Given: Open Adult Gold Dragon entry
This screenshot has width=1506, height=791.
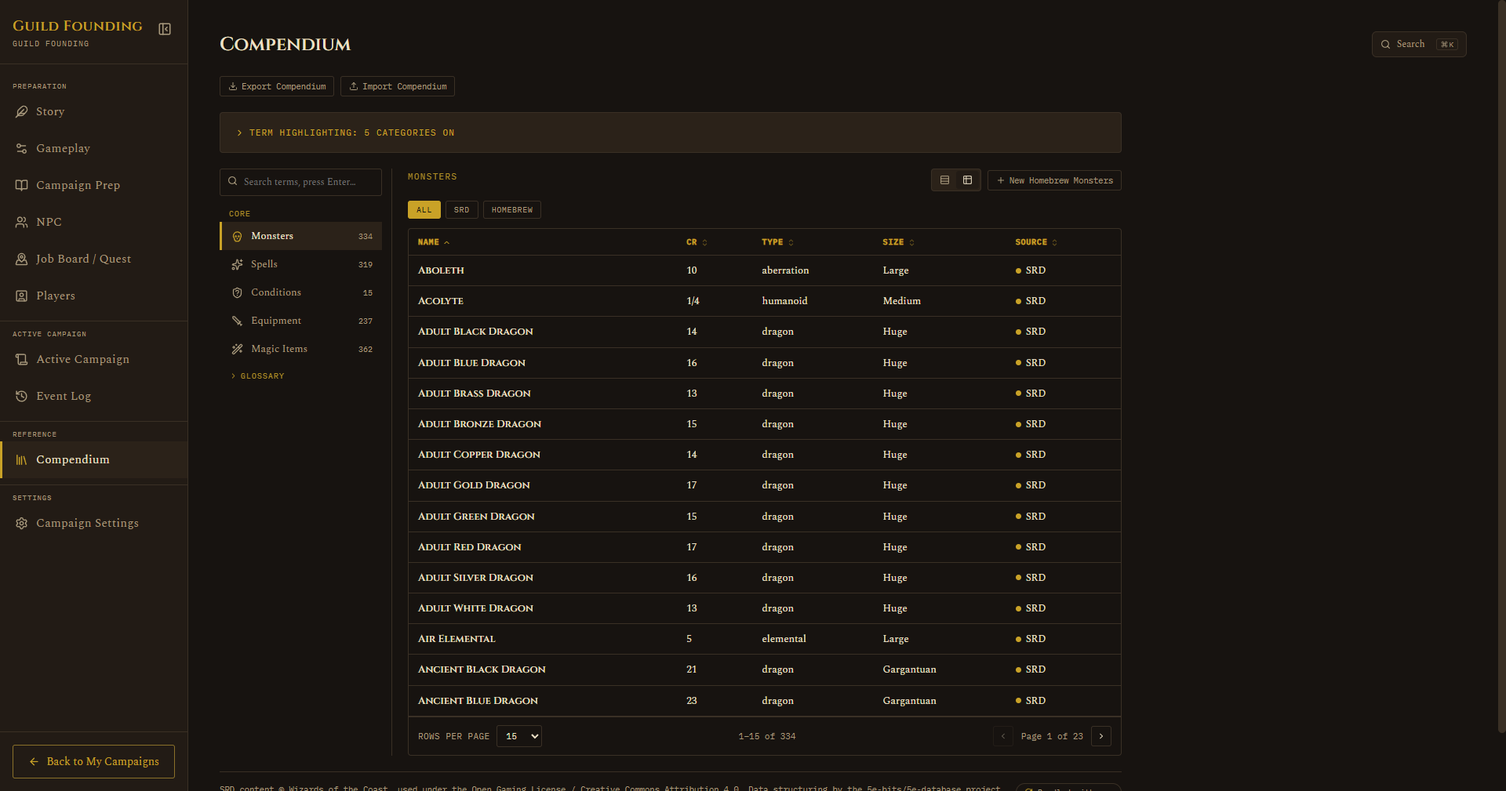Looking at the screenshot, I should tap(765, 485).
